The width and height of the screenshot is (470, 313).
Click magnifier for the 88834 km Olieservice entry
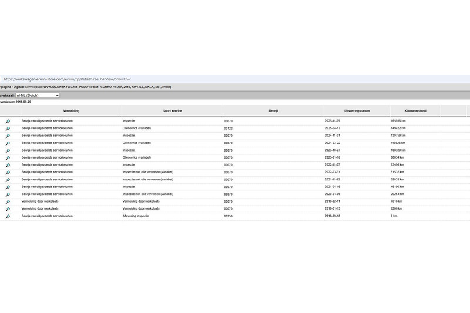click(8, 158)
